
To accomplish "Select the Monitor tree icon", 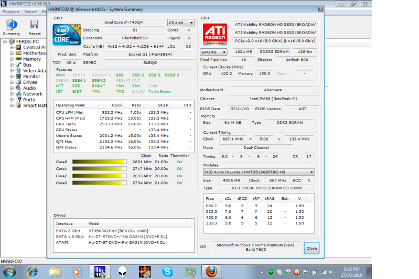I will click(18, 77).
